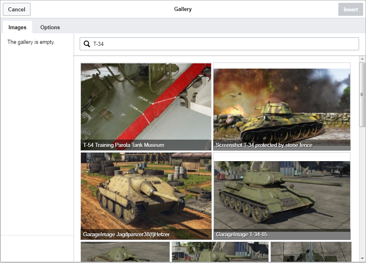Select T-54 Training Parola Tank Museum image
Screen dimensions: 366x263
pyautogui.click(x=146, y=107)
